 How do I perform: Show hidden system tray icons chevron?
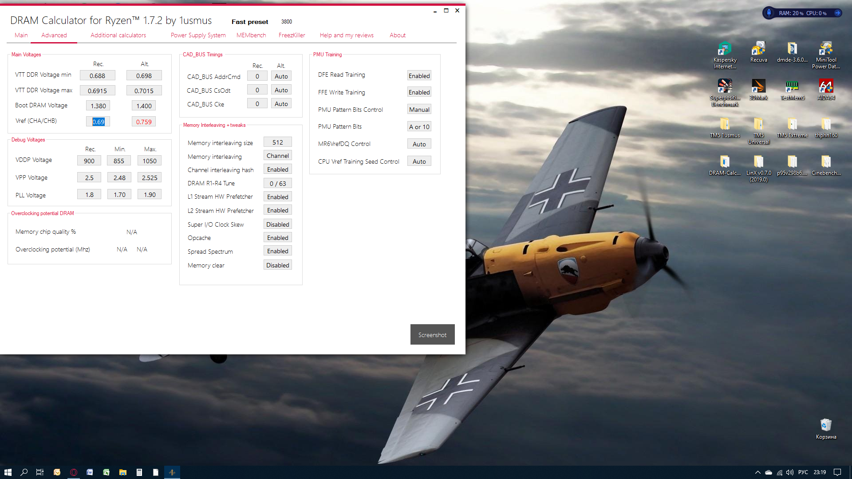point(757,472)
